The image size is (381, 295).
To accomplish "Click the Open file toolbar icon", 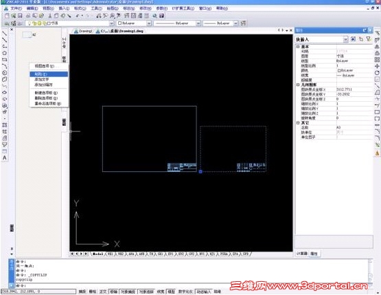I will click(14, 16).
